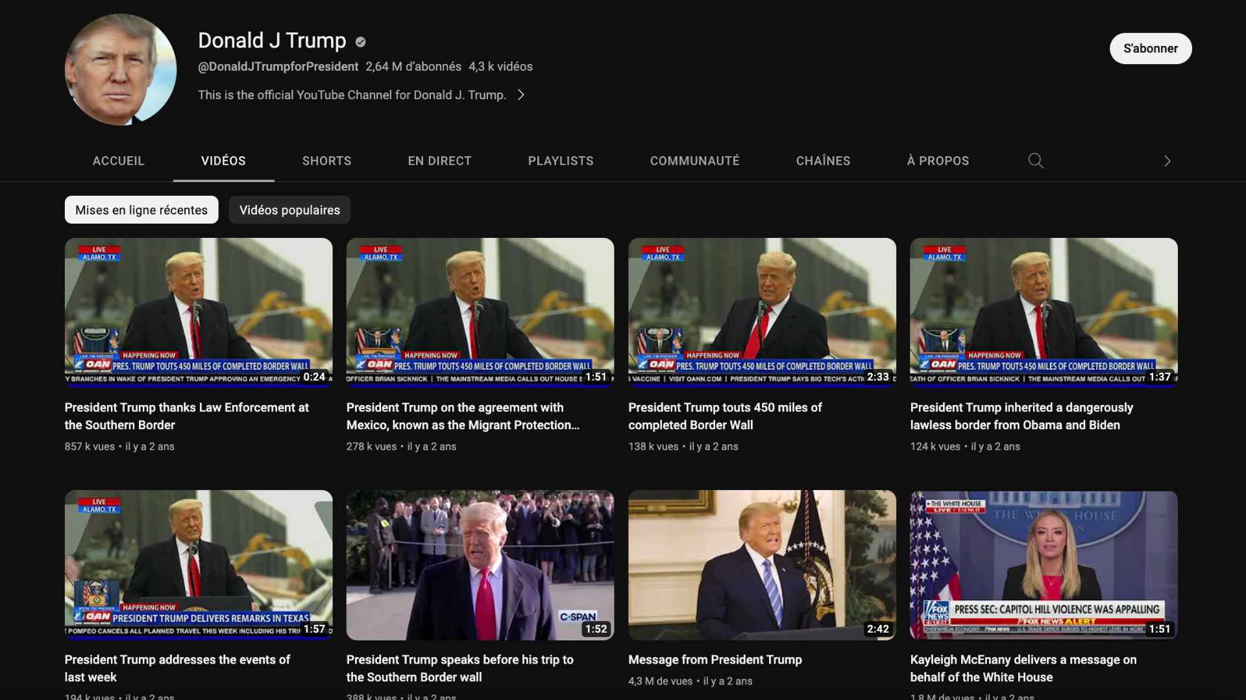Switch to the CHAÎNES tab
Screen dimensions: 1246x700
click(x=823, y=161)
